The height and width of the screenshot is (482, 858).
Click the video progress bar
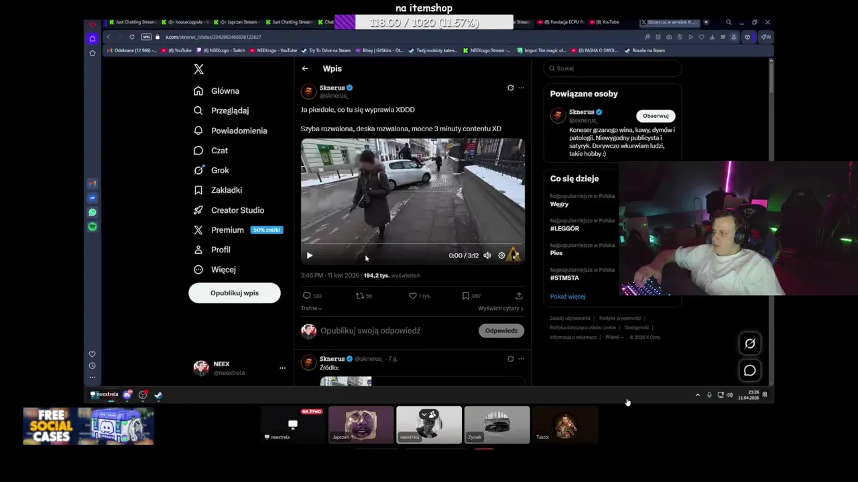tap(412, 245)
